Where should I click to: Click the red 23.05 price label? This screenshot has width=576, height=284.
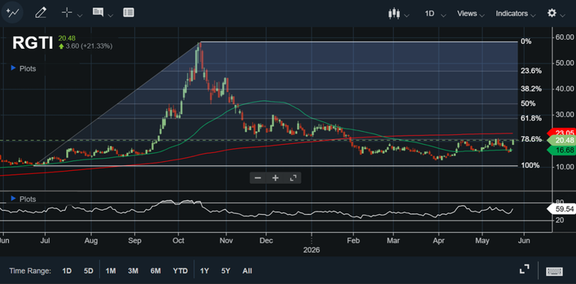562,133
